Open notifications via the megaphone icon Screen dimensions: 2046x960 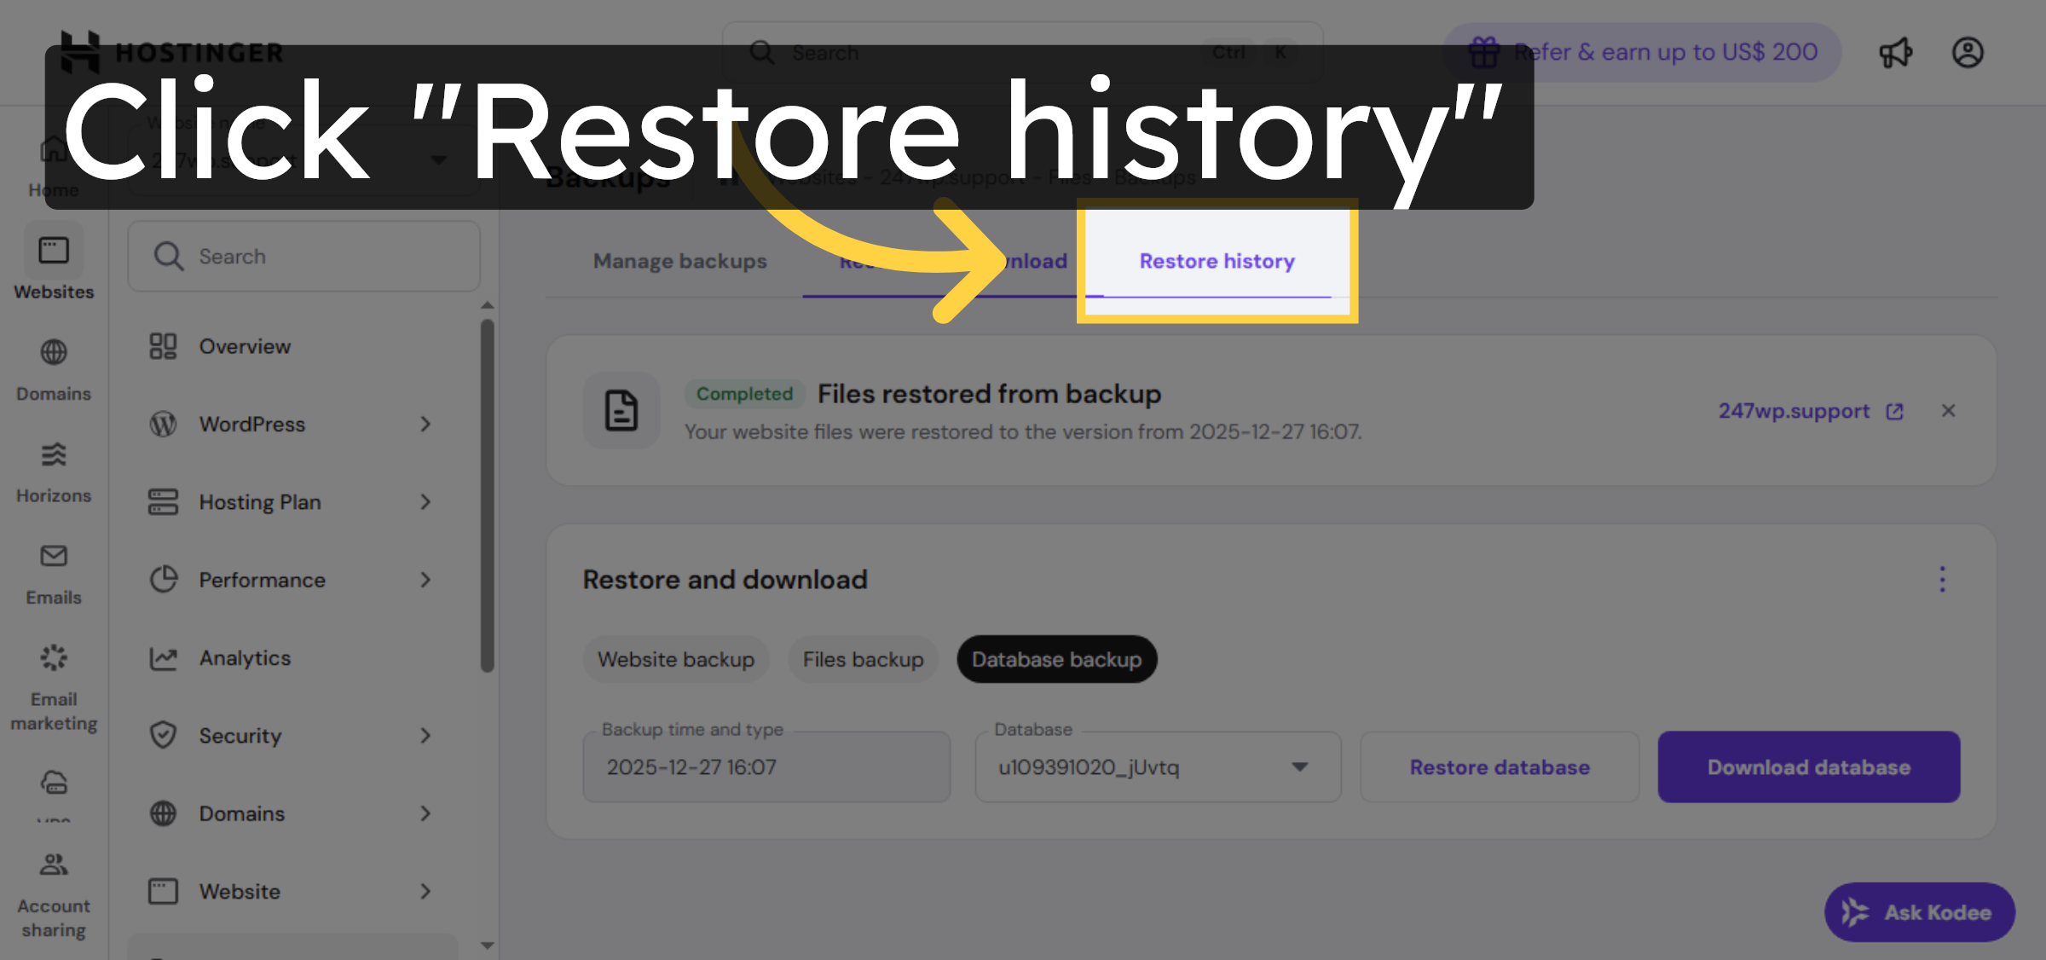(x=1894, y=52)
